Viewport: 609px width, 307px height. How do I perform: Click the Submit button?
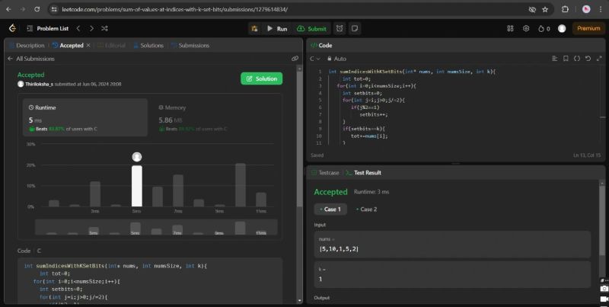(x=311, y=28)
